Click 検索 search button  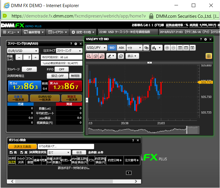point(79,152)
